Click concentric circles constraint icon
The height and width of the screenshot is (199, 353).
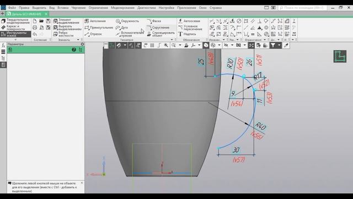point(266,28)
